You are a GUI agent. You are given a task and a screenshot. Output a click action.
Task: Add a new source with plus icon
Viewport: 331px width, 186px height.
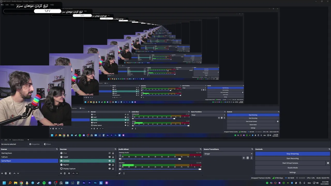coord(61,173)
